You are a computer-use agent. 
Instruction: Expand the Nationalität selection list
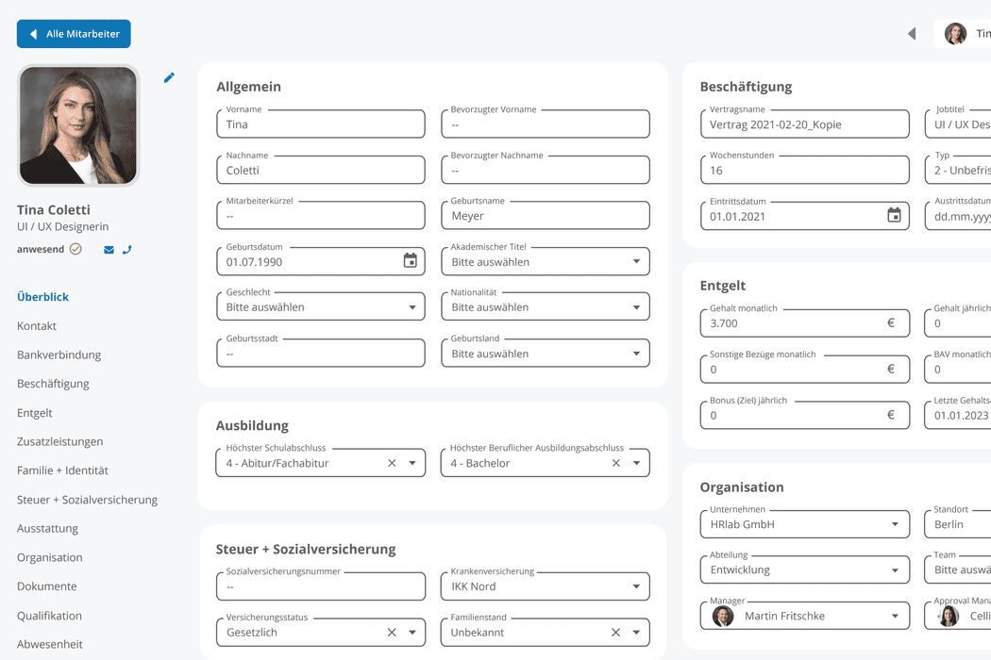638,305
